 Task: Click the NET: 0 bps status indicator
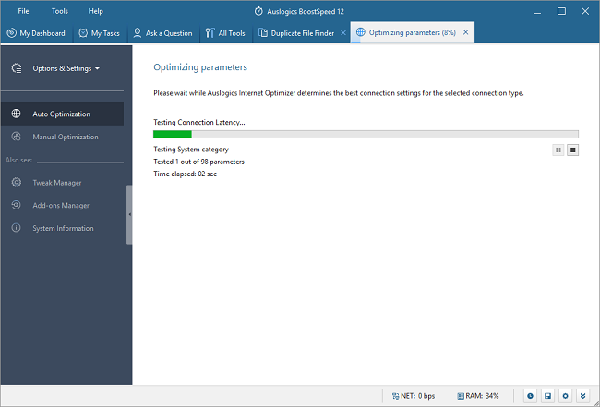coord(414,396)
